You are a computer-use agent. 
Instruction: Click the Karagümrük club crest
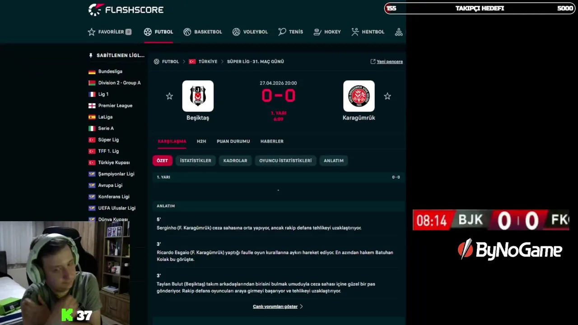[x=359, y=96]
